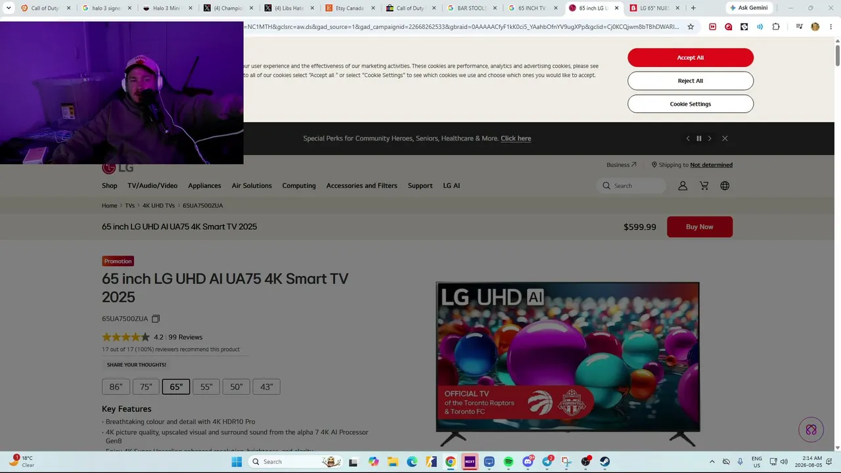The image size is (841, 473).
Task: Click the Share Your Thoughts button
Action: click(x=137, y=365)
